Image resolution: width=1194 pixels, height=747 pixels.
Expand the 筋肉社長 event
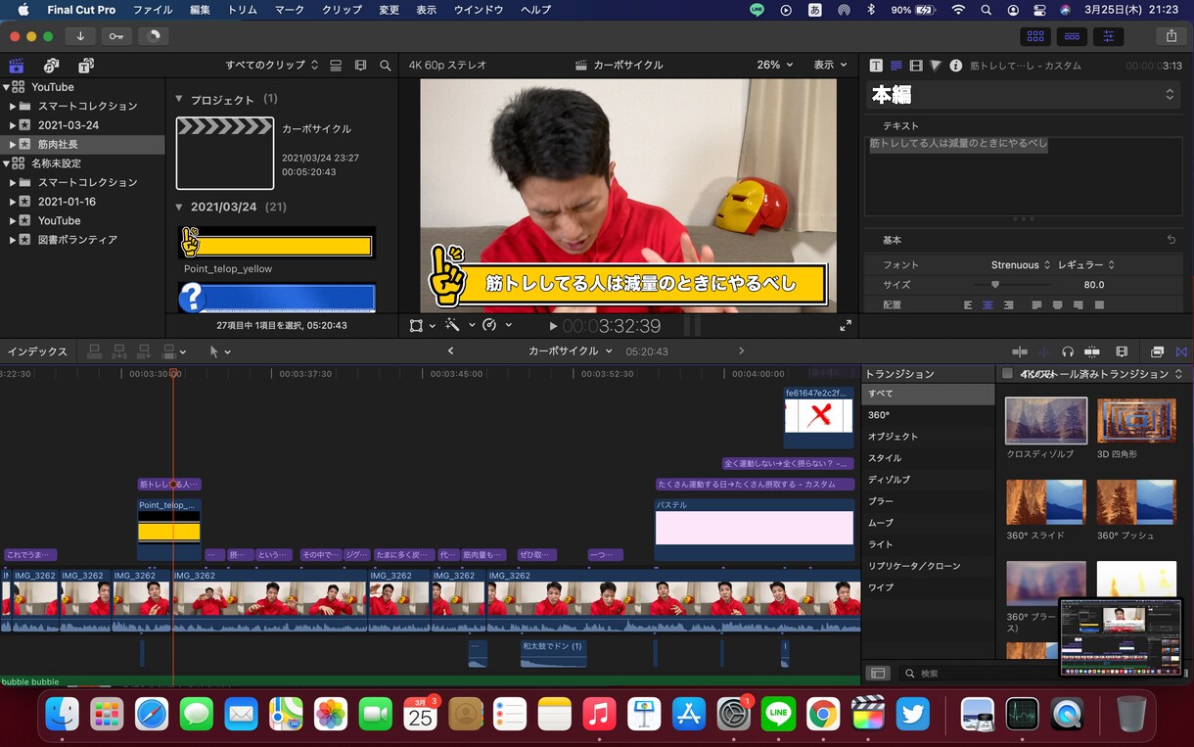[x=13, y=144]
